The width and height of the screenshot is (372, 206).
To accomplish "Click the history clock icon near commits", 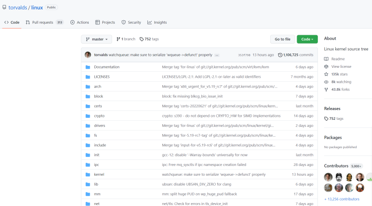I will tap(280, 55).
